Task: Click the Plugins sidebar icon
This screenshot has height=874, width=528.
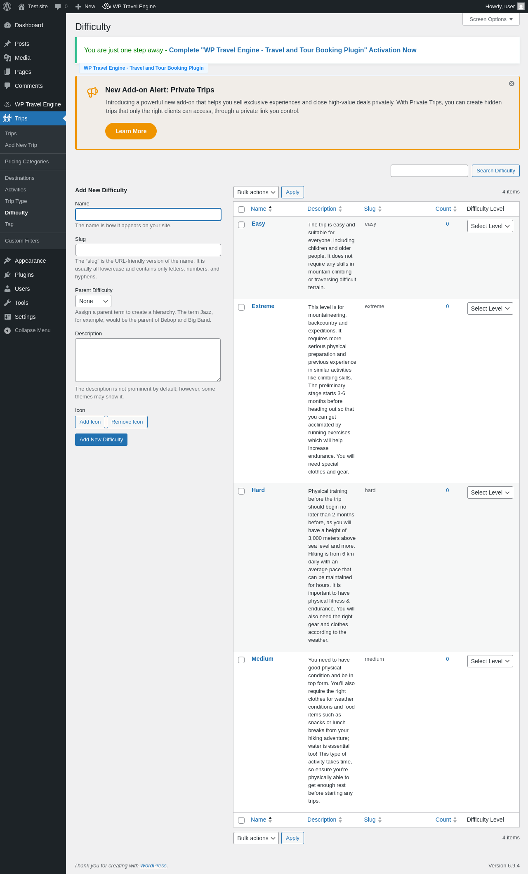Action: pos(7,275)
